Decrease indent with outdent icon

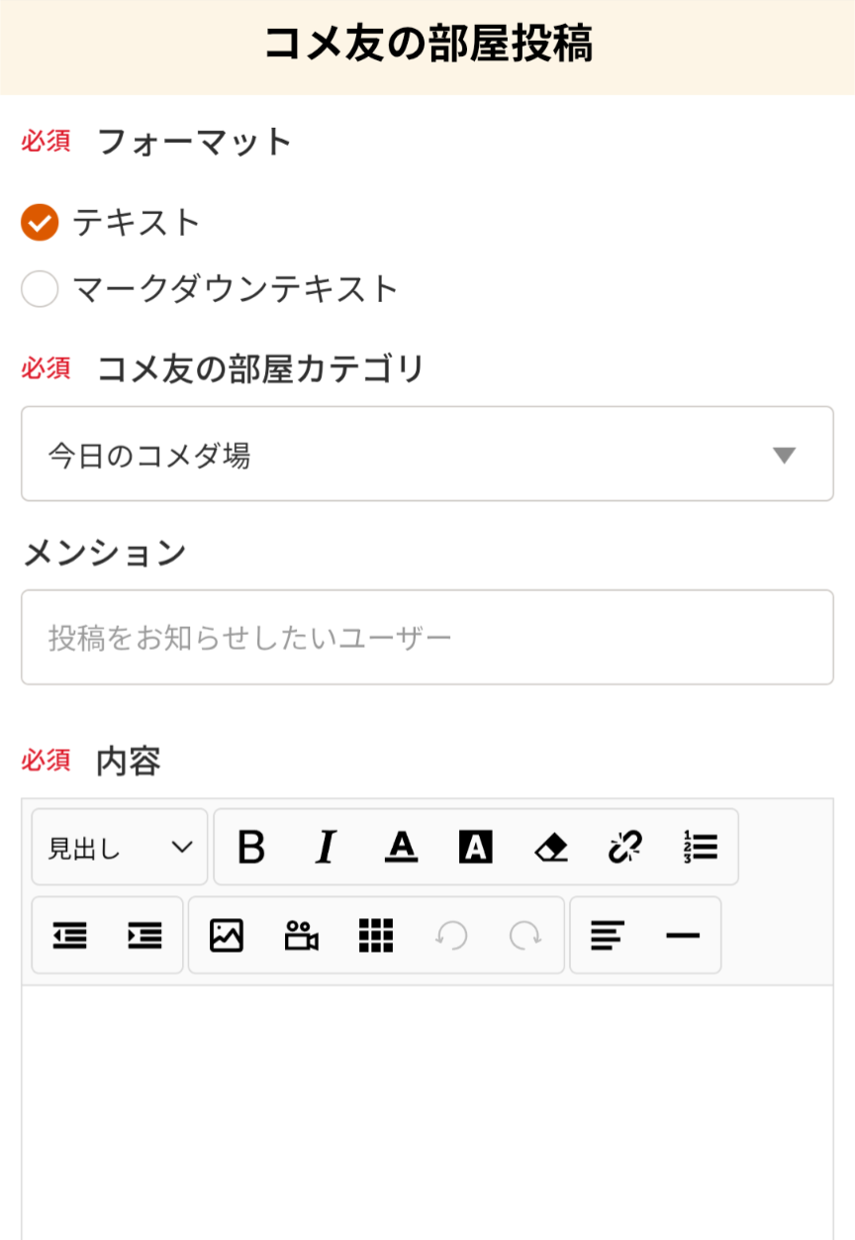(69, 935)
